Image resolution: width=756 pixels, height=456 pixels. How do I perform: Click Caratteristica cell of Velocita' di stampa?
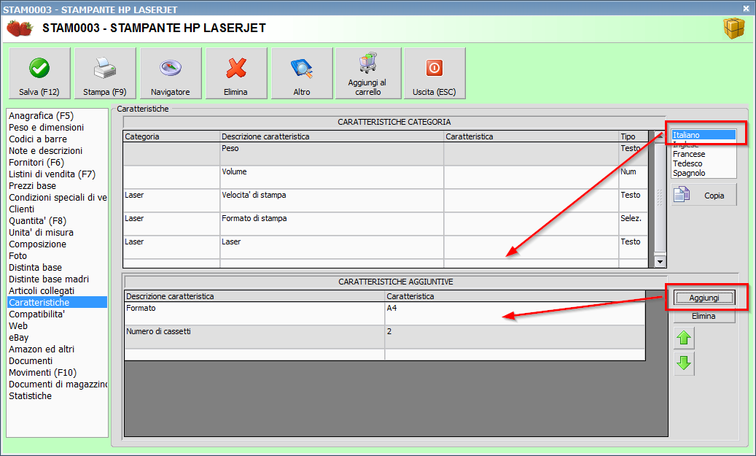[531, 200]
